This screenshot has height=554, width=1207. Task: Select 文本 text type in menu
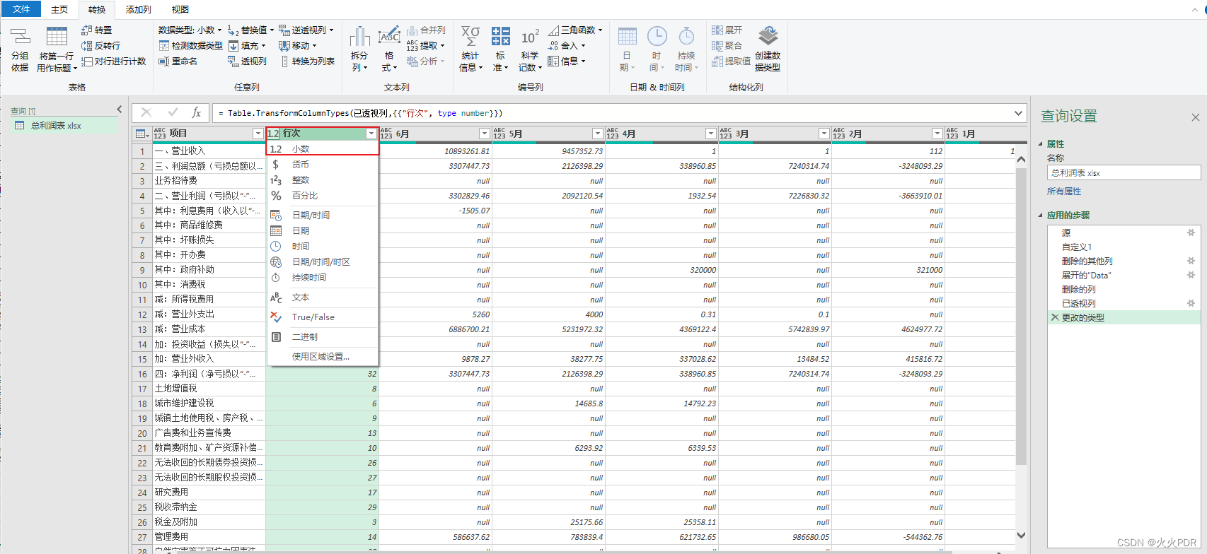323,297
